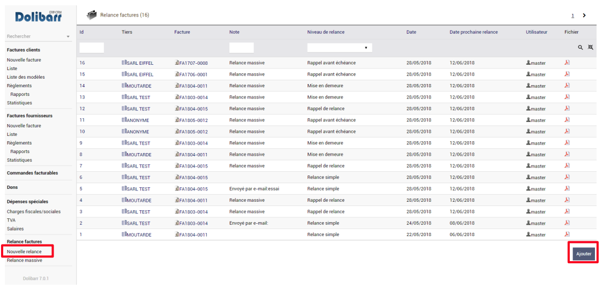
Task: Clear filters with crossed-out magnifier icon
Action: click(x=591, y=48)
